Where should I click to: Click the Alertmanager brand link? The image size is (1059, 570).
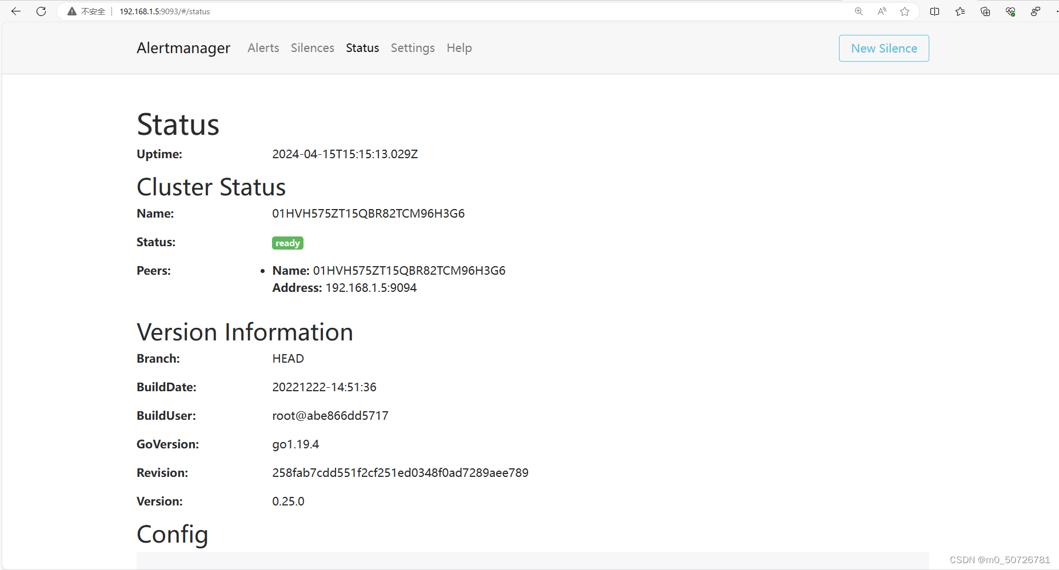(x=183, y=48)
